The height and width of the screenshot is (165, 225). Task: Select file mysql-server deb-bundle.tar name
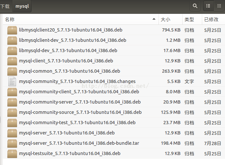tap(79, 143)
